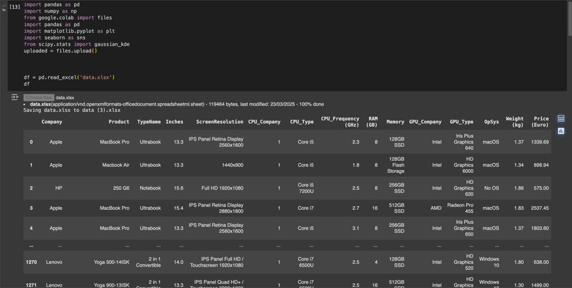The image size is (572, 288).
Task: Click the price cell '638.00'
Action: tap(541, 262)
